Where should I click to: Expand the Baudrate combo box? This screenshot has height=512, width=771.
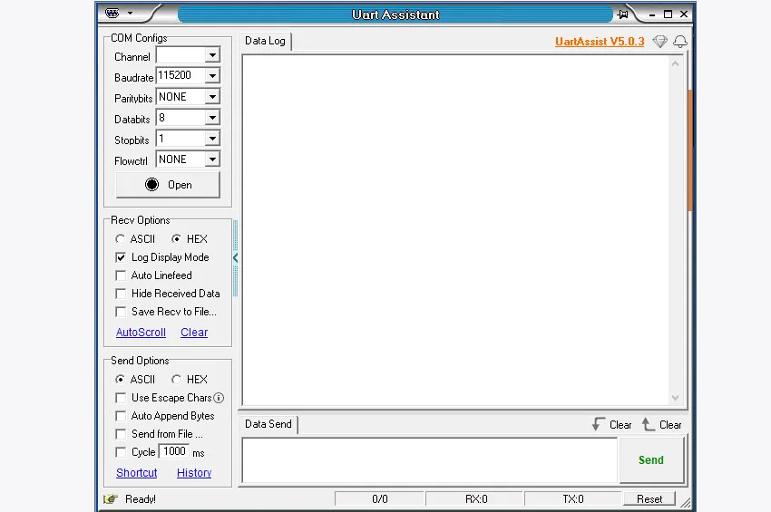[x=212, y=77]
